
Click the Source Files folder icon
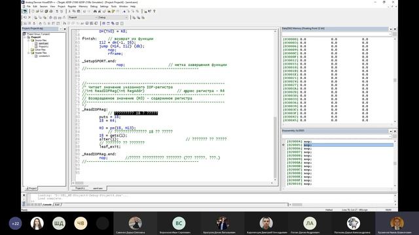(x=33, y=40)
